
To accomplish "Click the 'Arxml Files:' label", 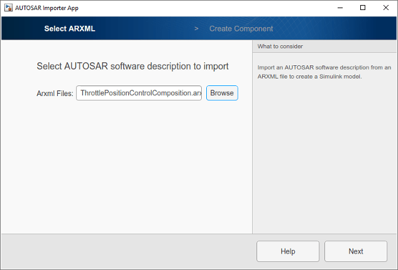I will [x=55, y=94].
